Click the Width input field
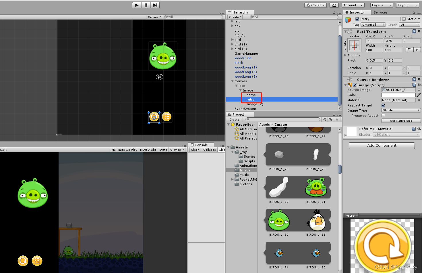 click(x=374, y=50)
